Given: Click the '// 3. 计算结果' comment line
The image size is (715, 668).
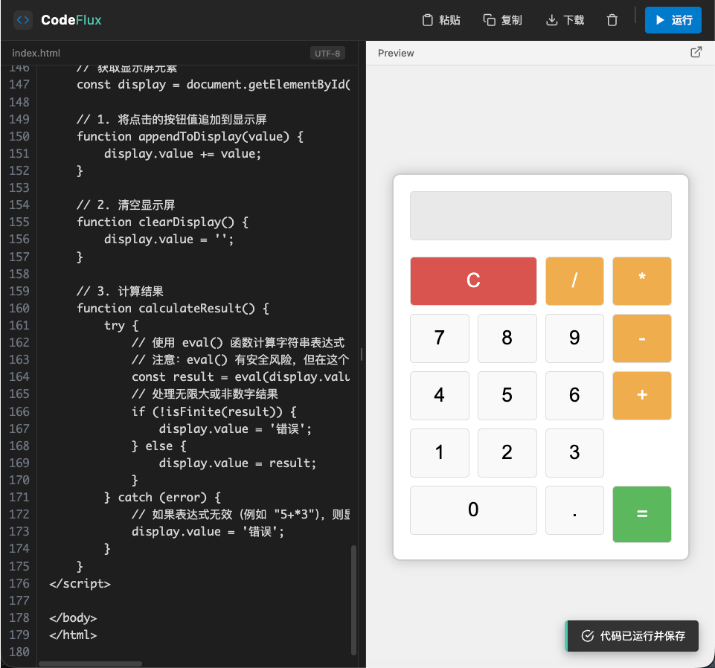Looking at the screenshot, I should (120, 291).
